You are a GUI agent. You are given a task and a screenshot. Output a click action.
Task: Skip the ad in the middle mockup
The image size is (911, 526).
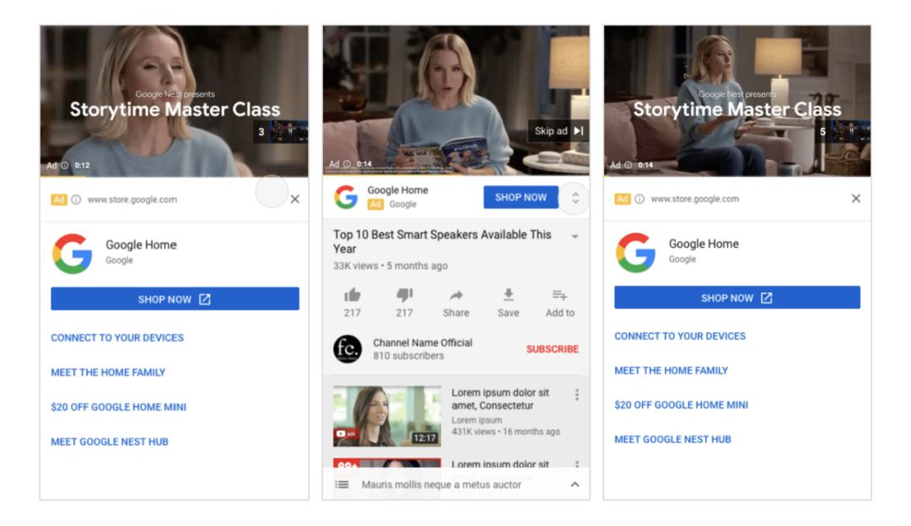point(558,131)
